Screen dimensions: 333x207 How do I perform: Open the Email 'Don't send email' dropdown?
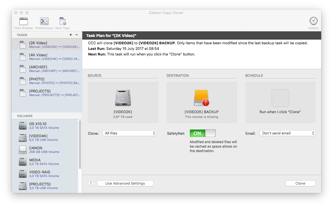pos(288,133)
